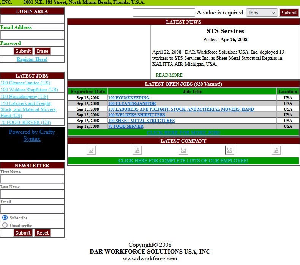Click the search Submit button
This screenshot has width=300, height=265.
(x=289, y=13)
